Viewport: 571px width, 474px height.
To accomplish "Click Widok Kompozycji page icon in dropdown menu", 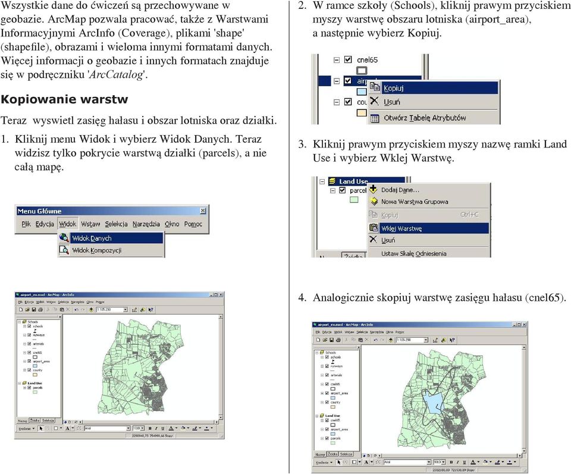I will pyautogui.click(x=64, y=250).
